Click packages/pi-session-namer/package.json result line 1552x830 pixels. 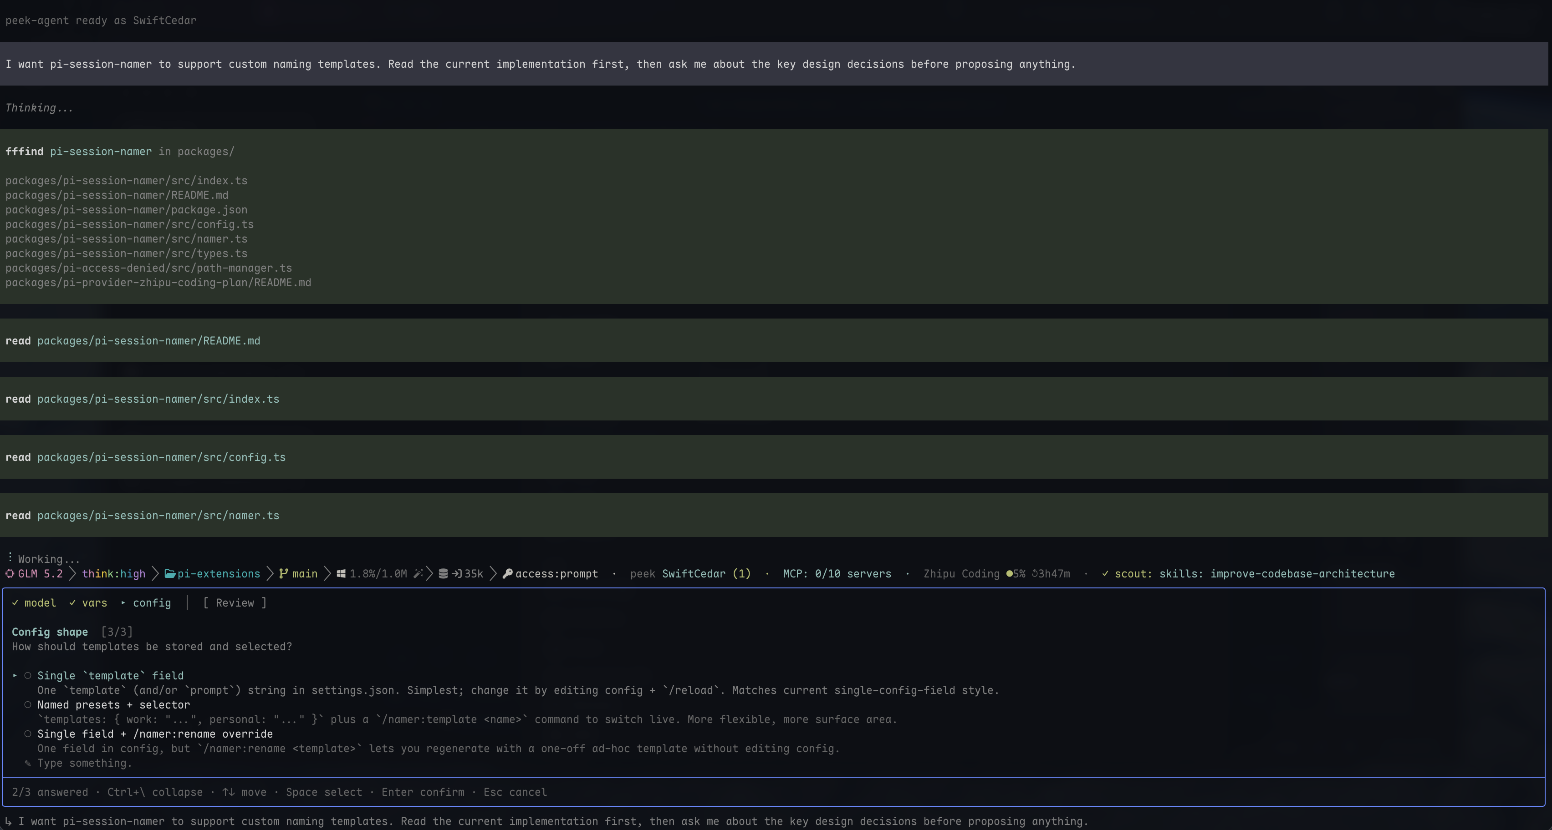tap(127, 209)
